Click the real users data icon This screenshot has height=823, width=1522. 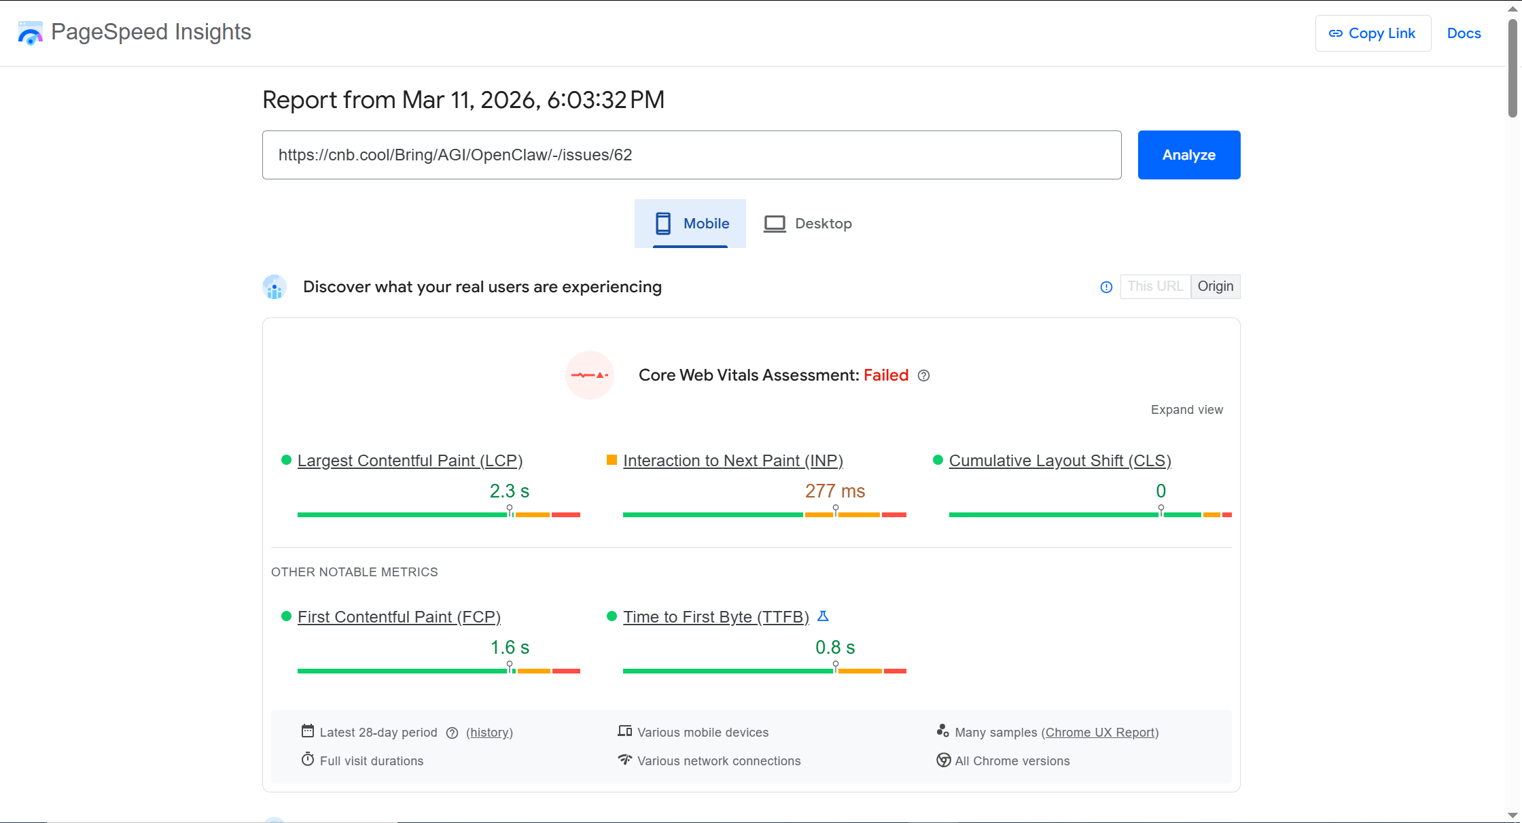275,287
